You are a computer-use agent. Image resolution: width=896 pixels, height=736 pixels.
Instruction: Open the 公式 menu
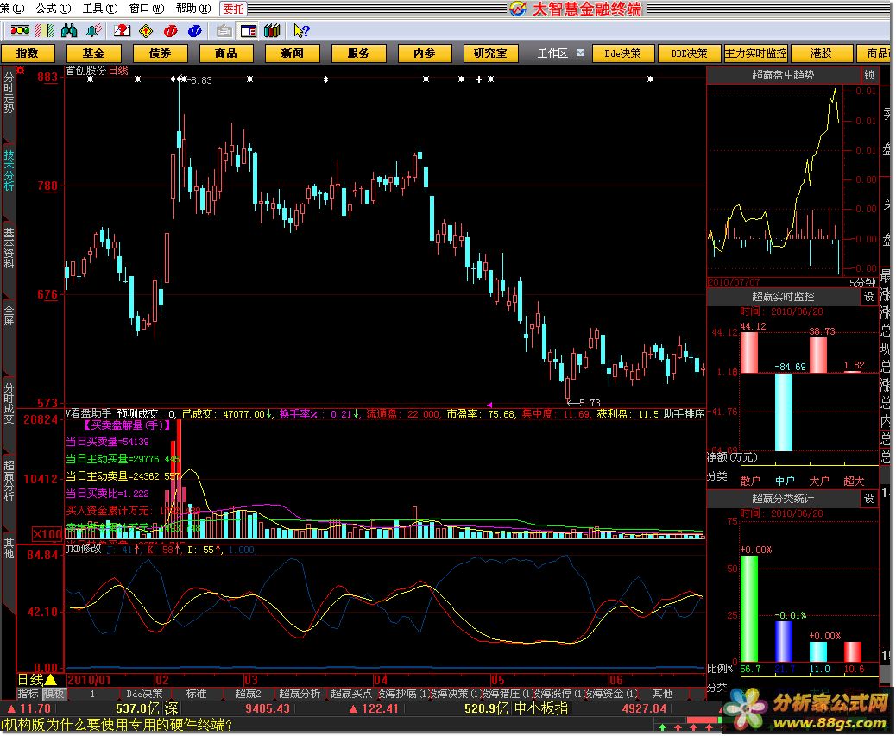tap(54, 8)
